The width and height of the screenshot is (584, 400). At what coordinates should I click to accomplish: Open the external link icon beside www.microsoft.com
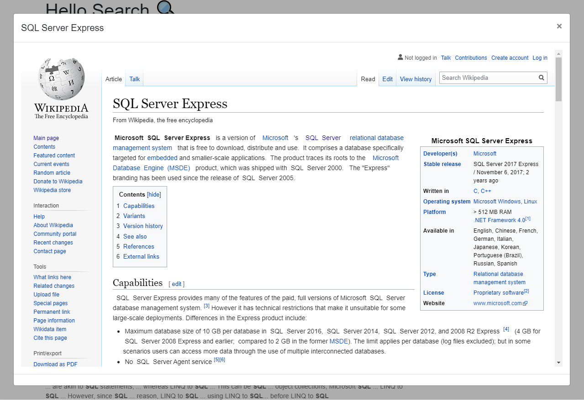click(x=525, y=303)
